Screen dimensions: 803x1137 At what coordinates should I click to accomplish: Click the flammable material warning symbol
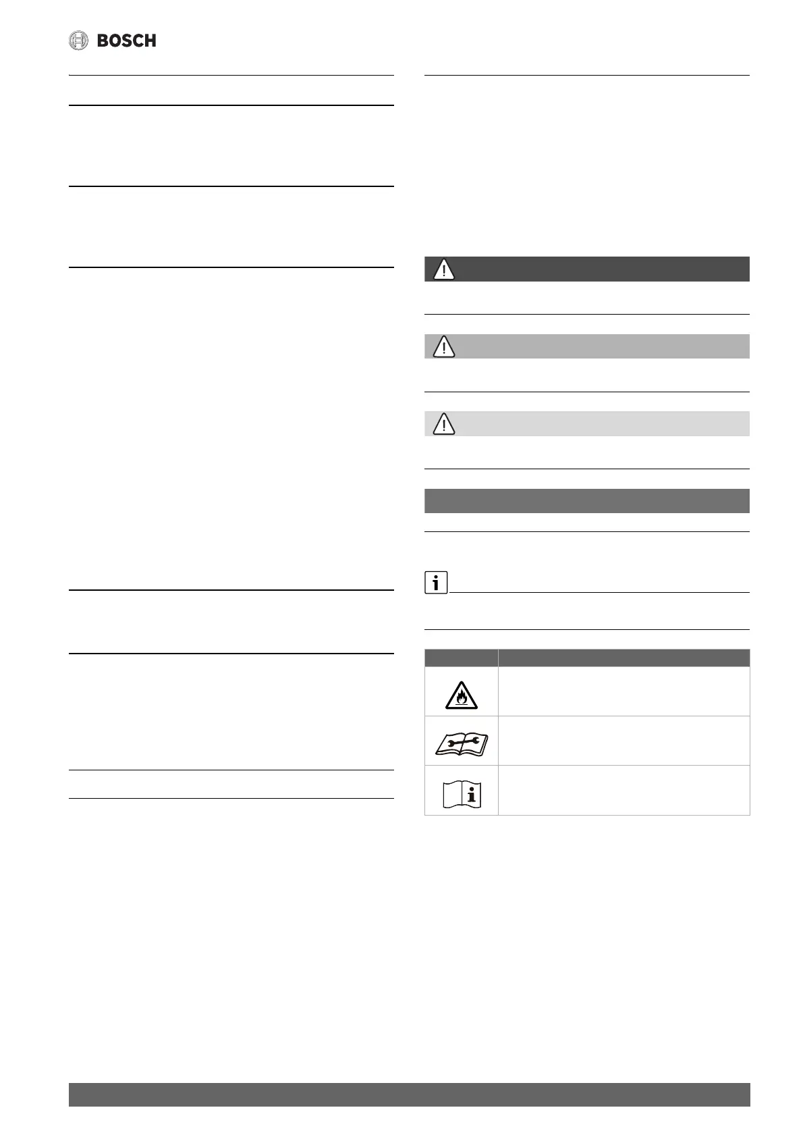[x=462, y=695]
